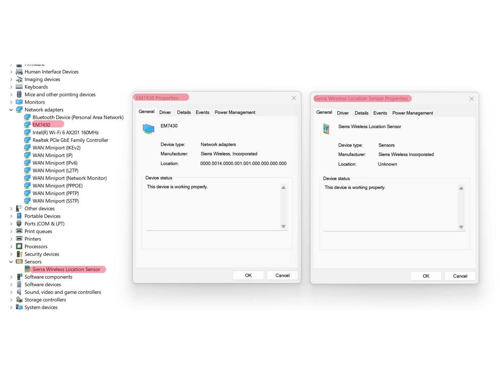
Task: Click the Portable Devices category icon
Action: coord(19,216)
